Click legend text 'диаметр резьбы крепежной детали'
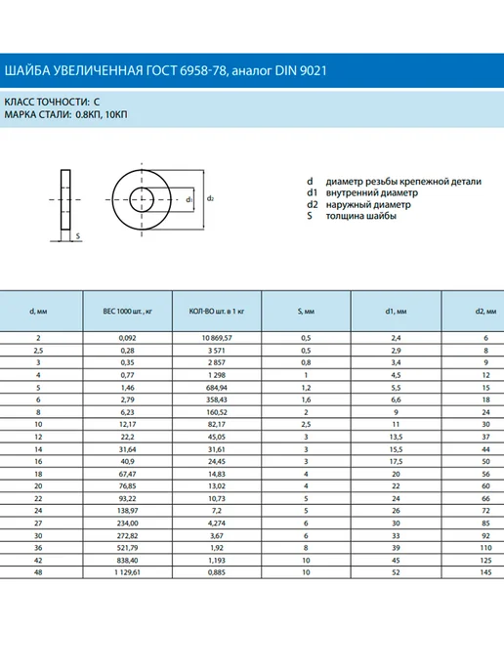504x672 pixels. (403, 182)
